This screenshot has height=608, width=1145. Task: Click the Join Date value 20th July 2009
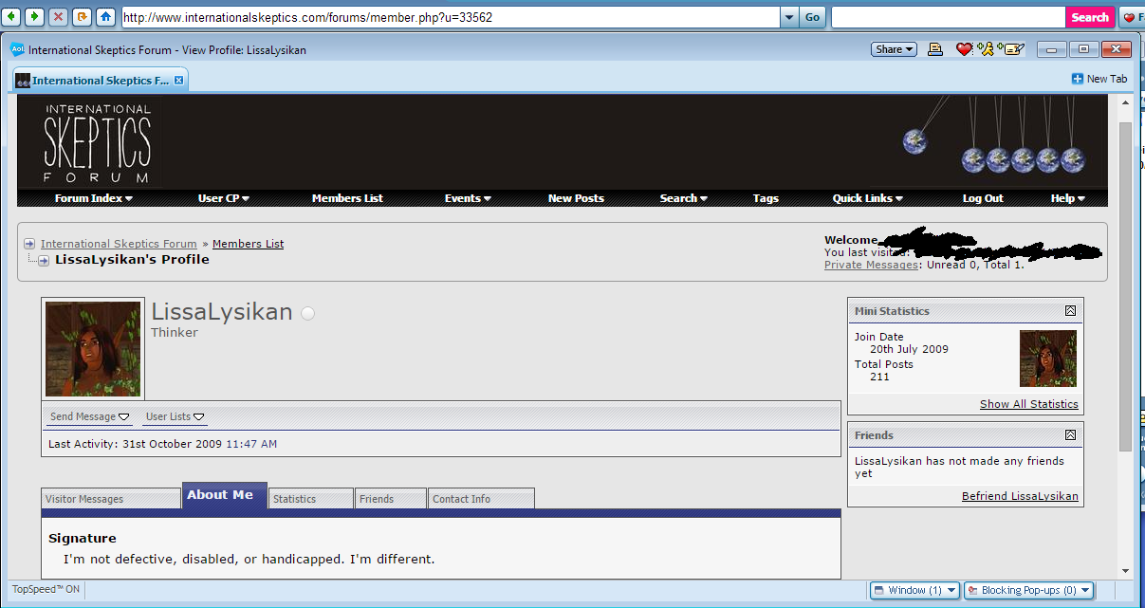point(909,349)
